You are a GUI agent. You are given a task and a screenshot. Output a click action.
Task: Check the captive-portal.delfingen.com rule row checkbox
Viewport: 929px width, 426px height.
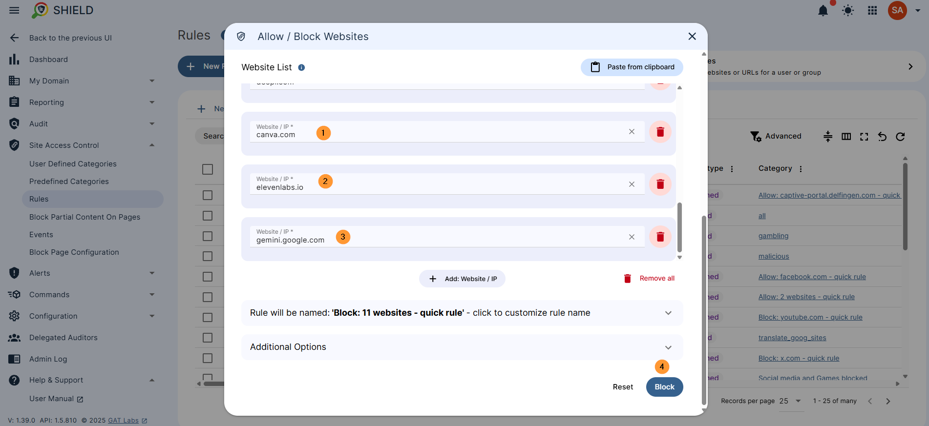208,195
